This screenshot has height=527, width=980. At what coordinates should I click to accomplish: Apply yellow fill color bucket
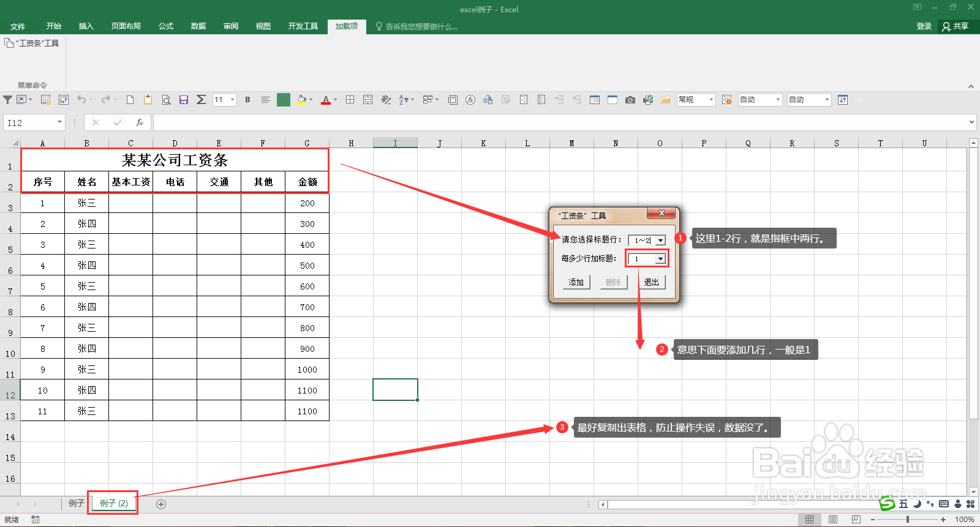301,100
